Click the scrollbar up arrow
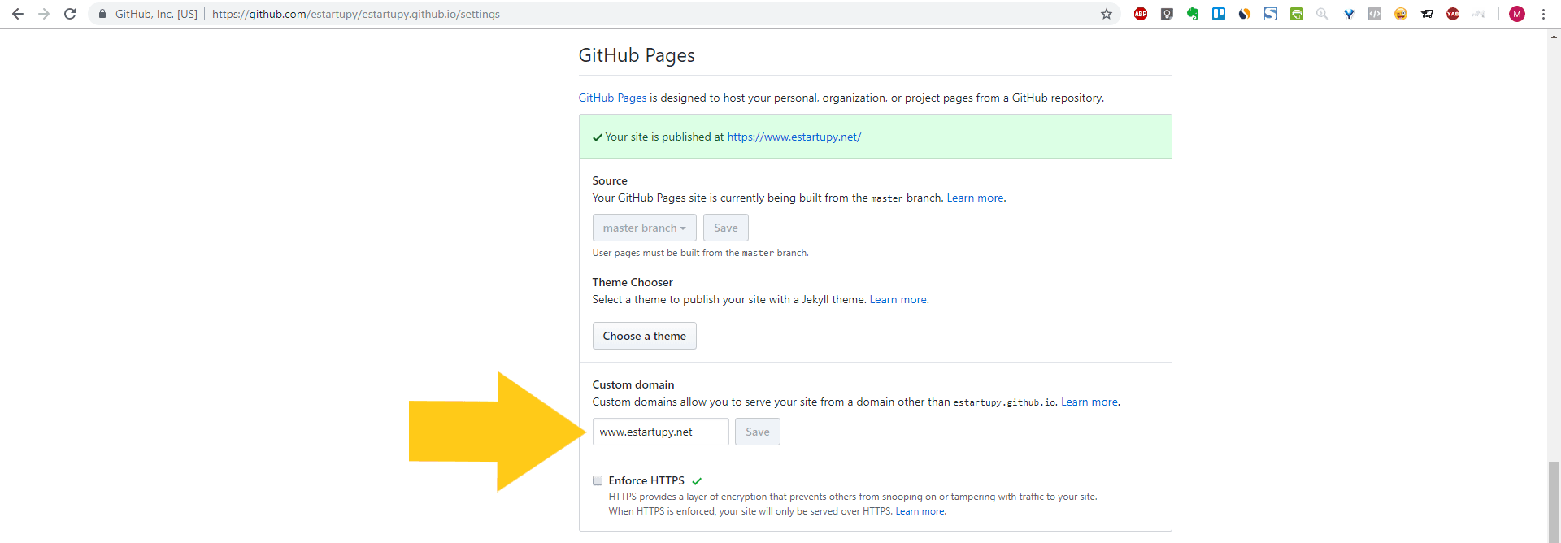Screen dimensions: 1561x543 coord(1554,36)
